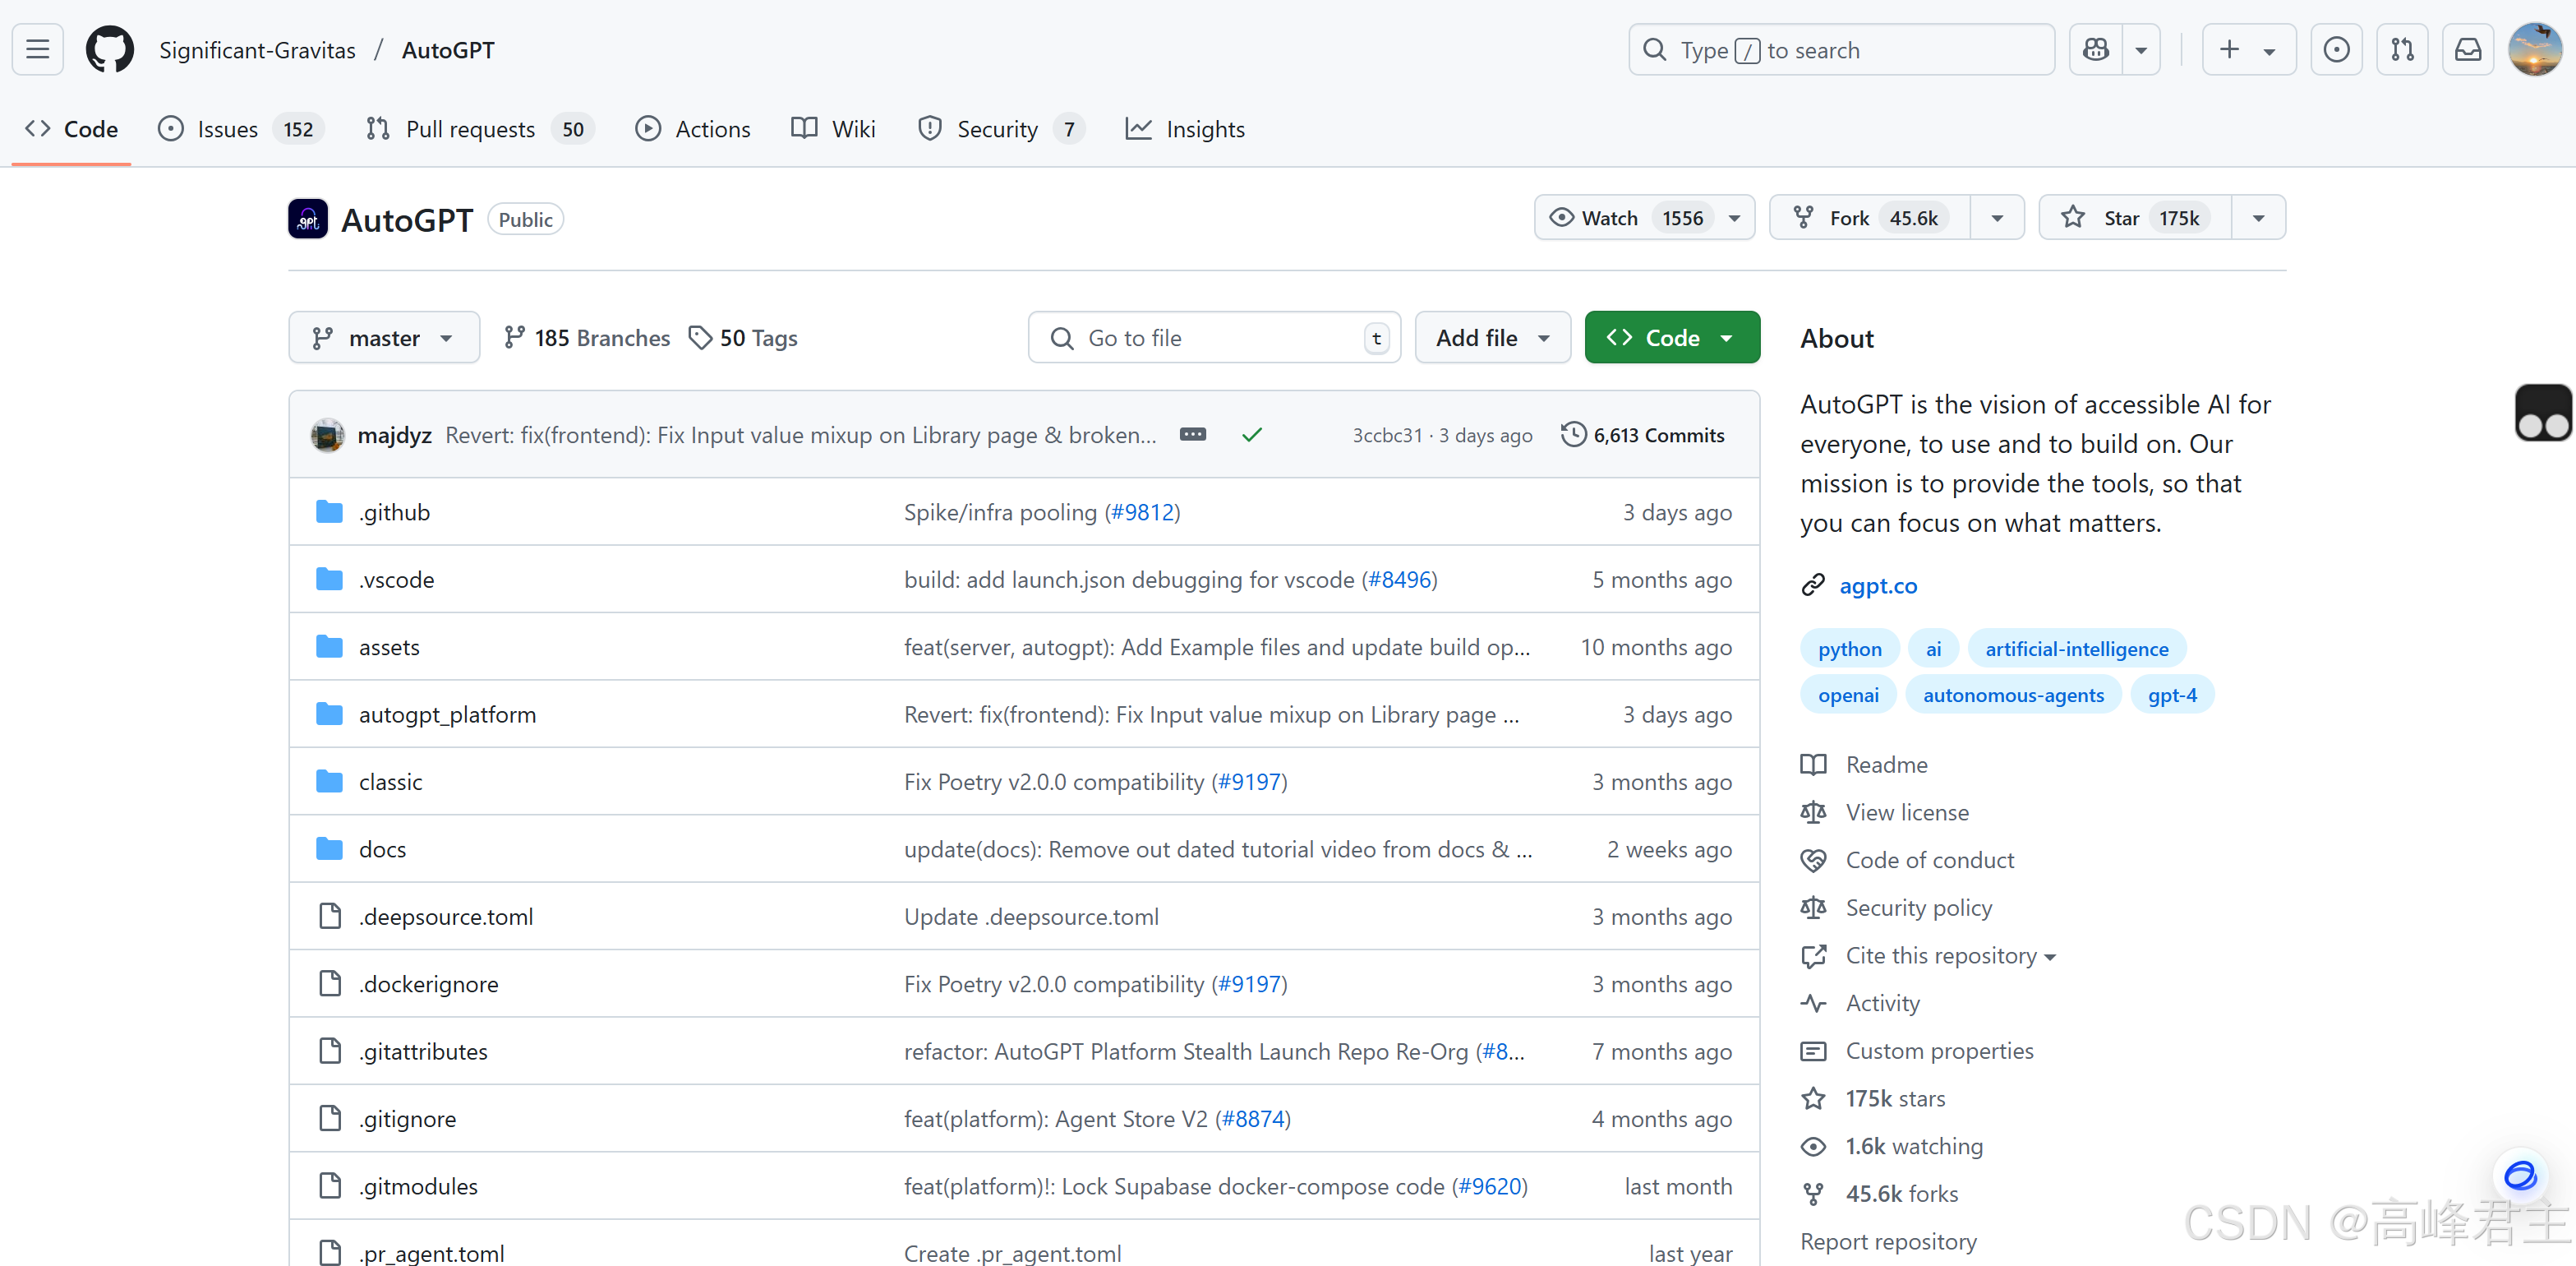The image size is (2576, 1266).
Task: Open the Add file dropdown
Action: 1491,337
